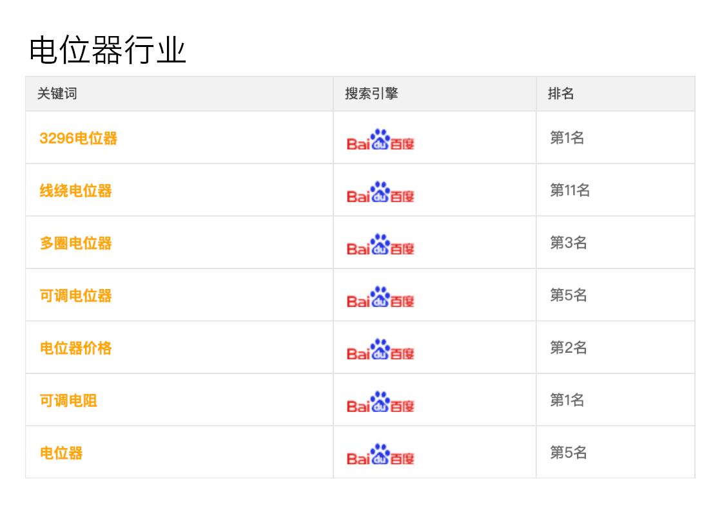Click Baidu logo in 3296电位器 row
Screen dimensions: 722x506
point(380,140)
